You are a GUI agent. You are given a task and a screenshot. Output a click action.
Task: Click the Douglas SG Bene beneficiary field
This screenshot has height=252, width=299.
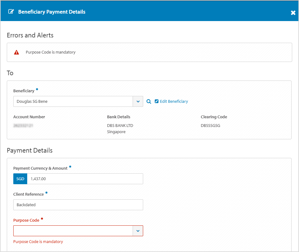pyautogui.click(x=73, y=102)
